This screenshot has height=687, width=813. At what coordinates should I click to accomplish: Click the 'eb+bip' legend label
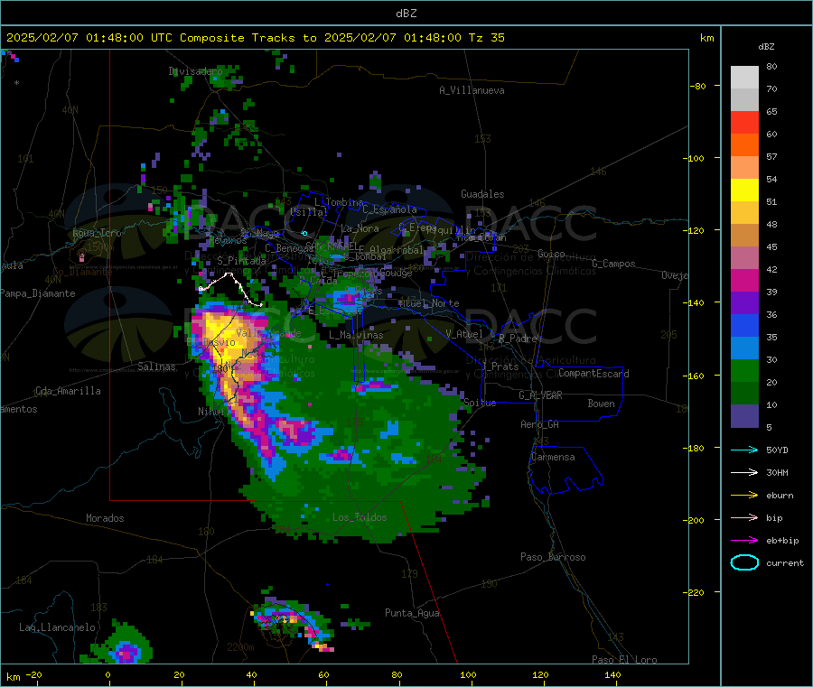click(782, 541)
